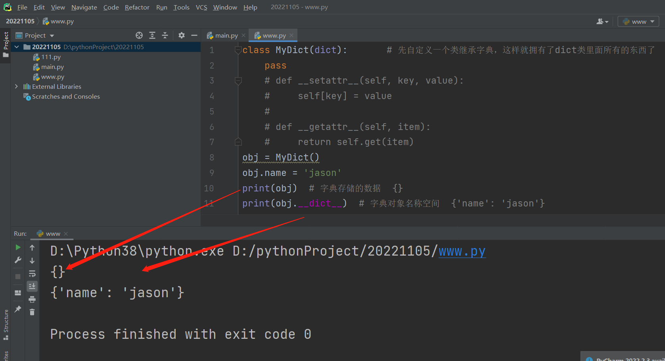This screenshot has width=665, height=361.
Task: Click 'print(obj.__dict__)' on line 11
Action: coord(295,204)
